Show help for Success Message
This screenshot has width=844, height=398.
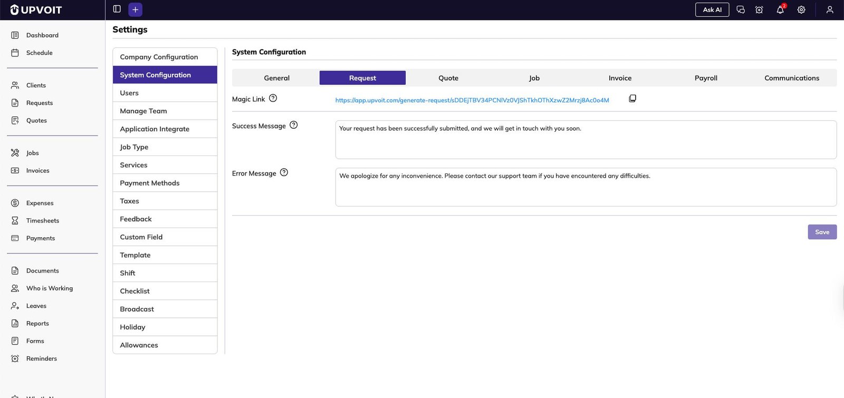[x=294, y=125]
